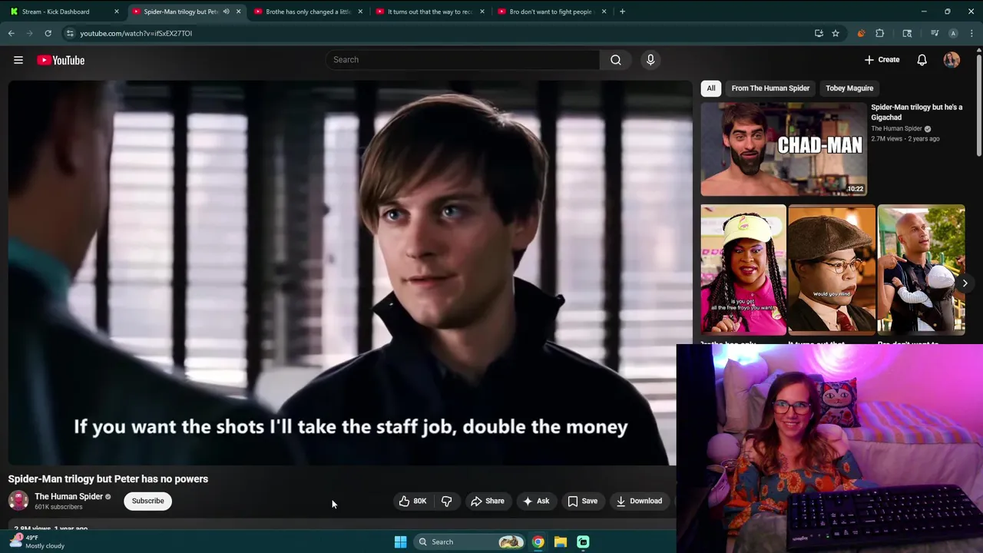Click the YouTube search input field
The width and height of the screenshot is (983, 553).
click(x=462, y=60)
